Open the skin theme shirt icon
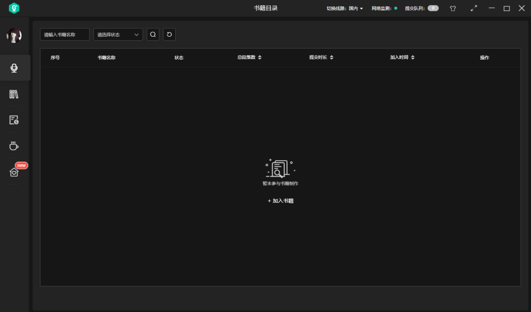 [453, 8]
